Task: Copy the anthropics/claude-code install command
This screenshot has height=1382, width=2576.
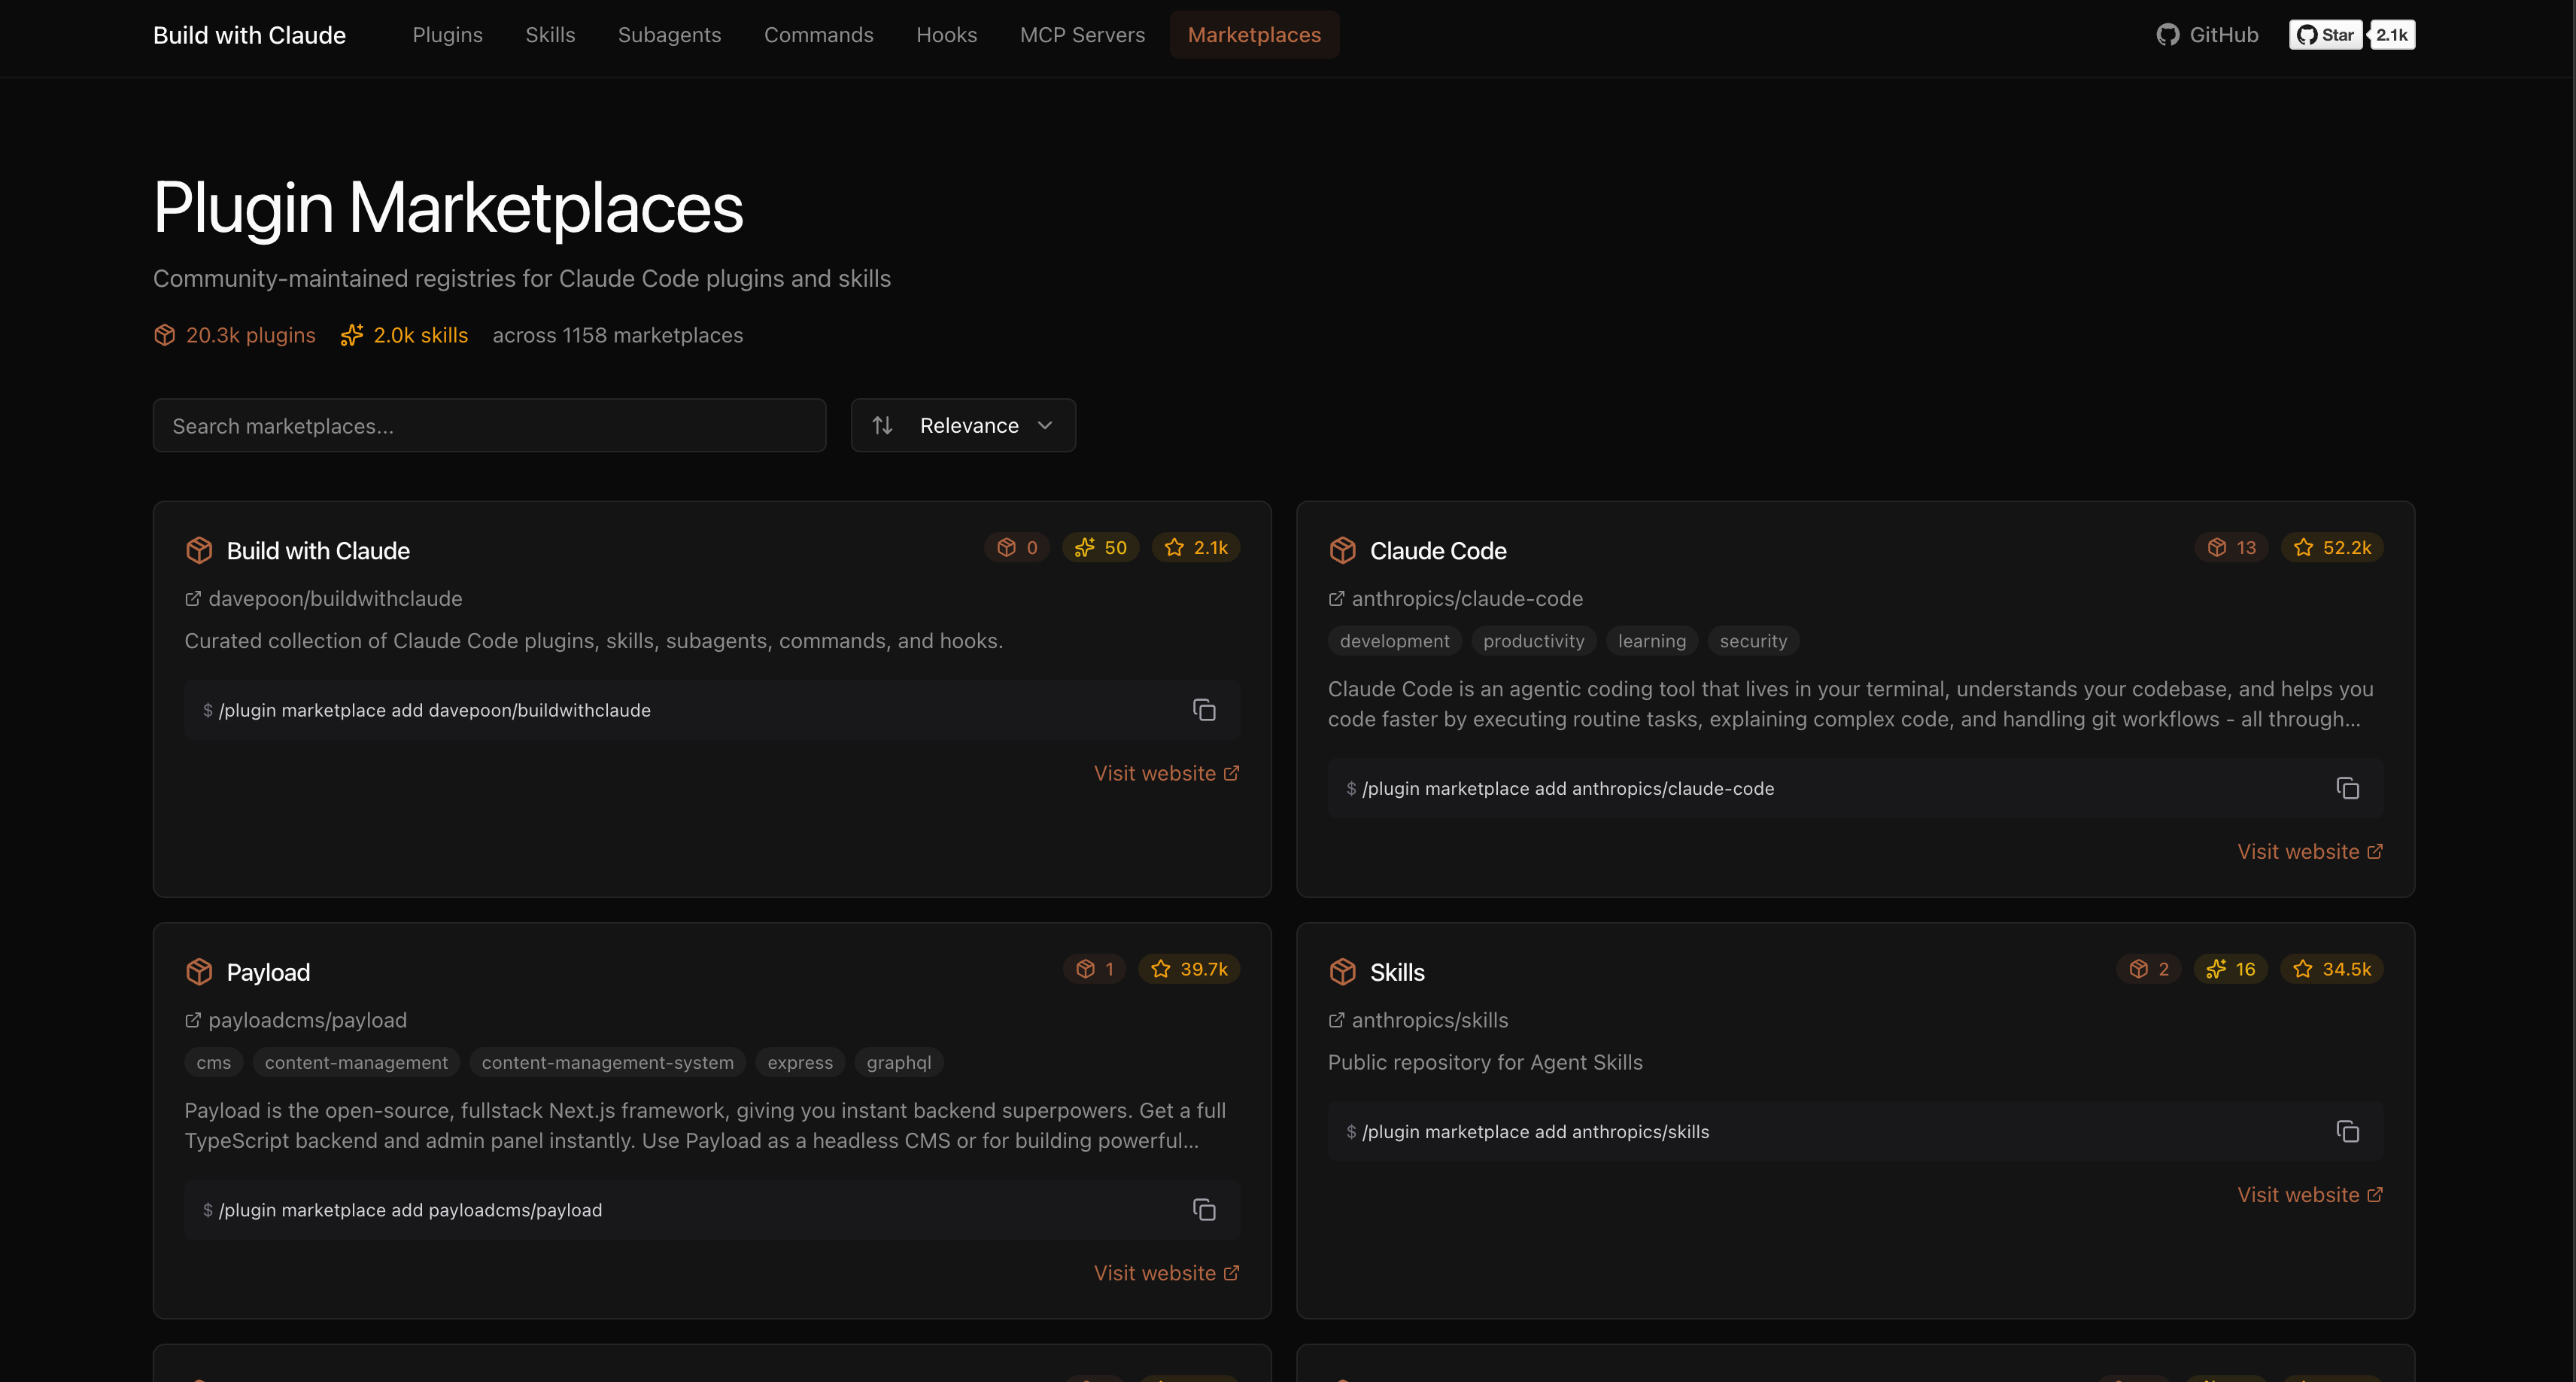Action: pyautogui.click(x=2348, y=787)
